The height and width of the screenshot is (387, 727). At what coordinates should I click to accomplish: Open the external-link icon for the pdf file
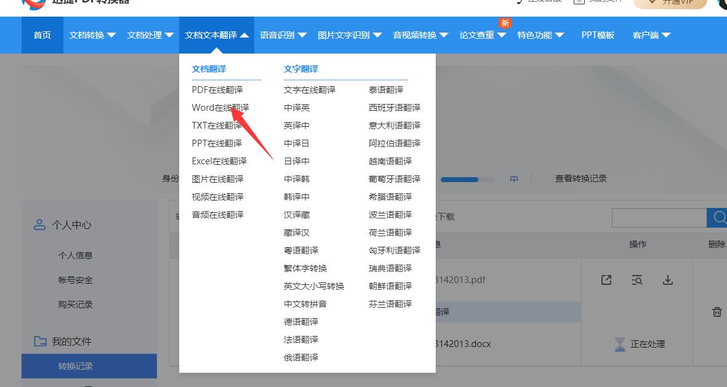click(606, 280)
